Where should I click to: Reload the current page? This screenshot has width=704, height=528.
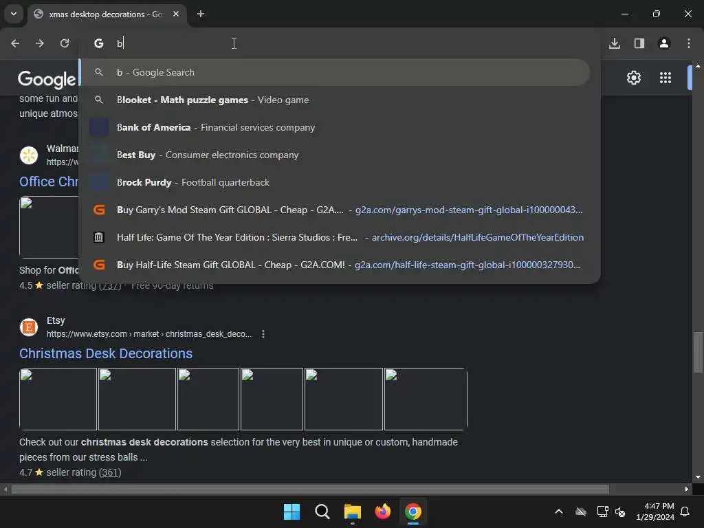65,43
